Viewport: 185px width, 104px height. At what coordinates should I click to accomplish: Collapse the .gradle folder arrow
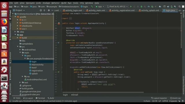point(15,17)
